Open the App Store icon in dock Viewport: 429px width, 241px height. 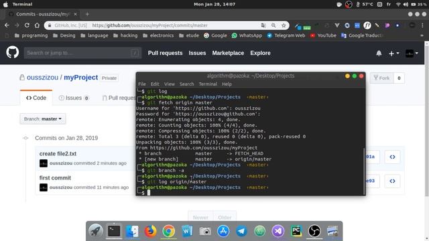pyautogui.click(x=223, y=231)
